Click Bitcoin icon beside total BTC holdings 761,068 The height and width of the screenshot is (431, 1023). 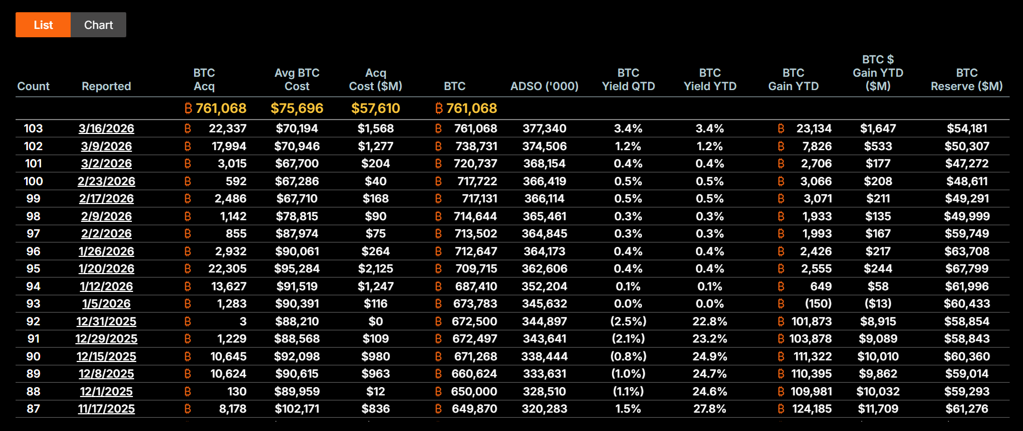point(439,108)
